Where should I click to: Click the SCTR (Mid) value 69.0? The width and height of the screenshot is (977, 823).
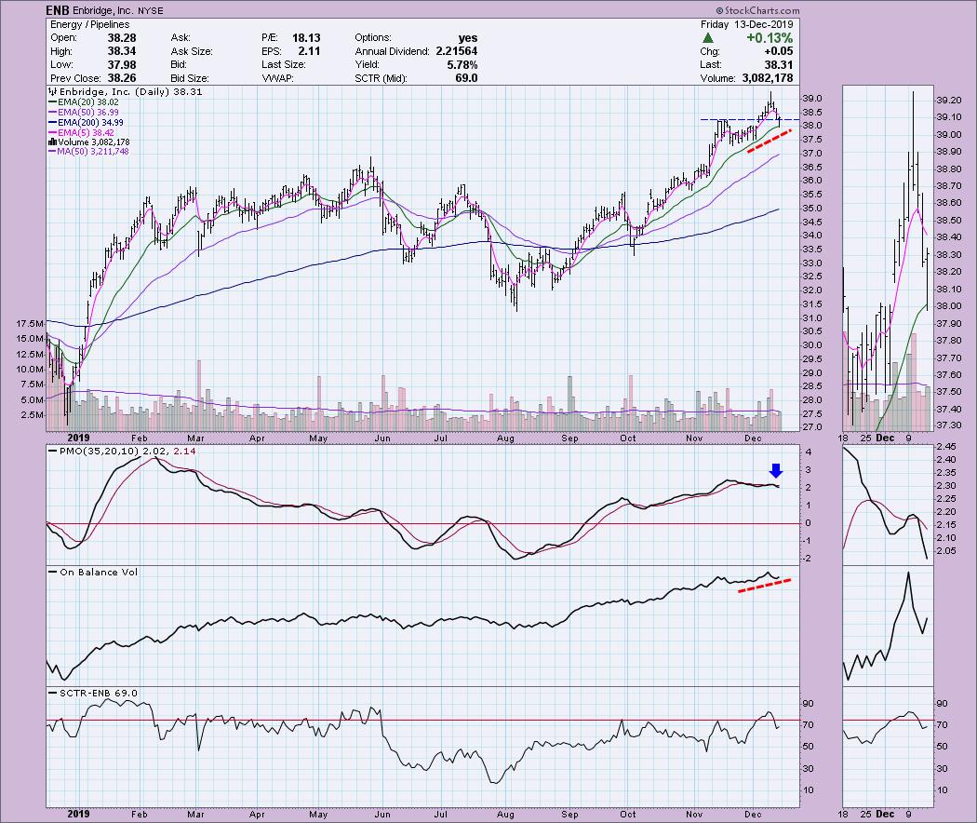coord(466,78)
